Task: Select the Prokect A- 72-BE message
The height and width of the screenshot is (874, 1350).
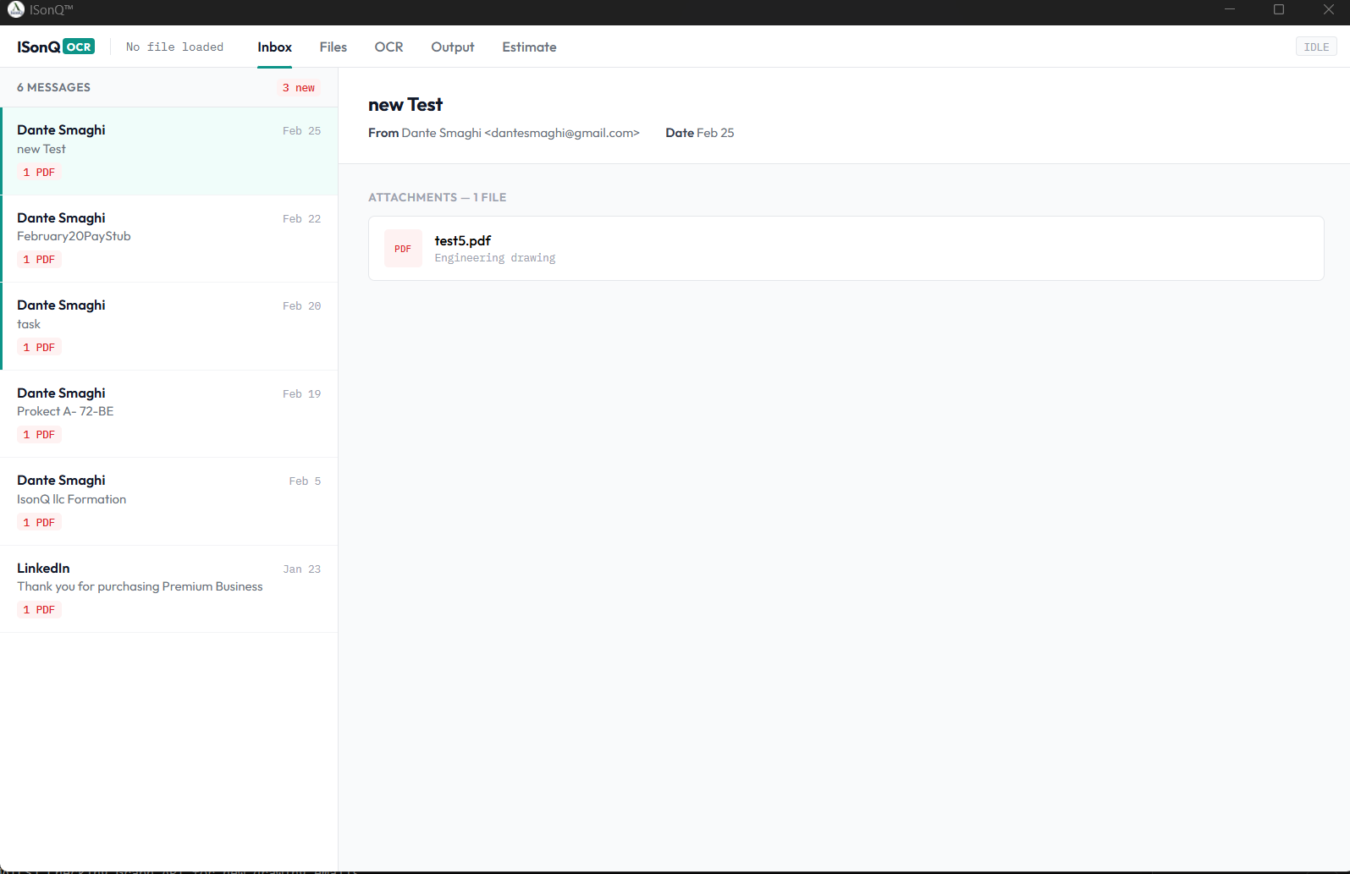Action: tap(169, 414)
